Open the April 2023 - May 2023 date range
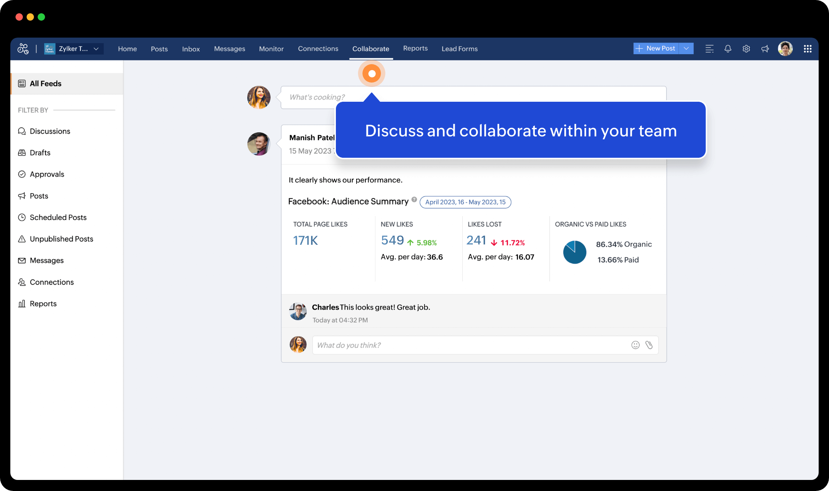Viewport: 829px width, 491px height. pyautogui.click(x=465, y=202)
